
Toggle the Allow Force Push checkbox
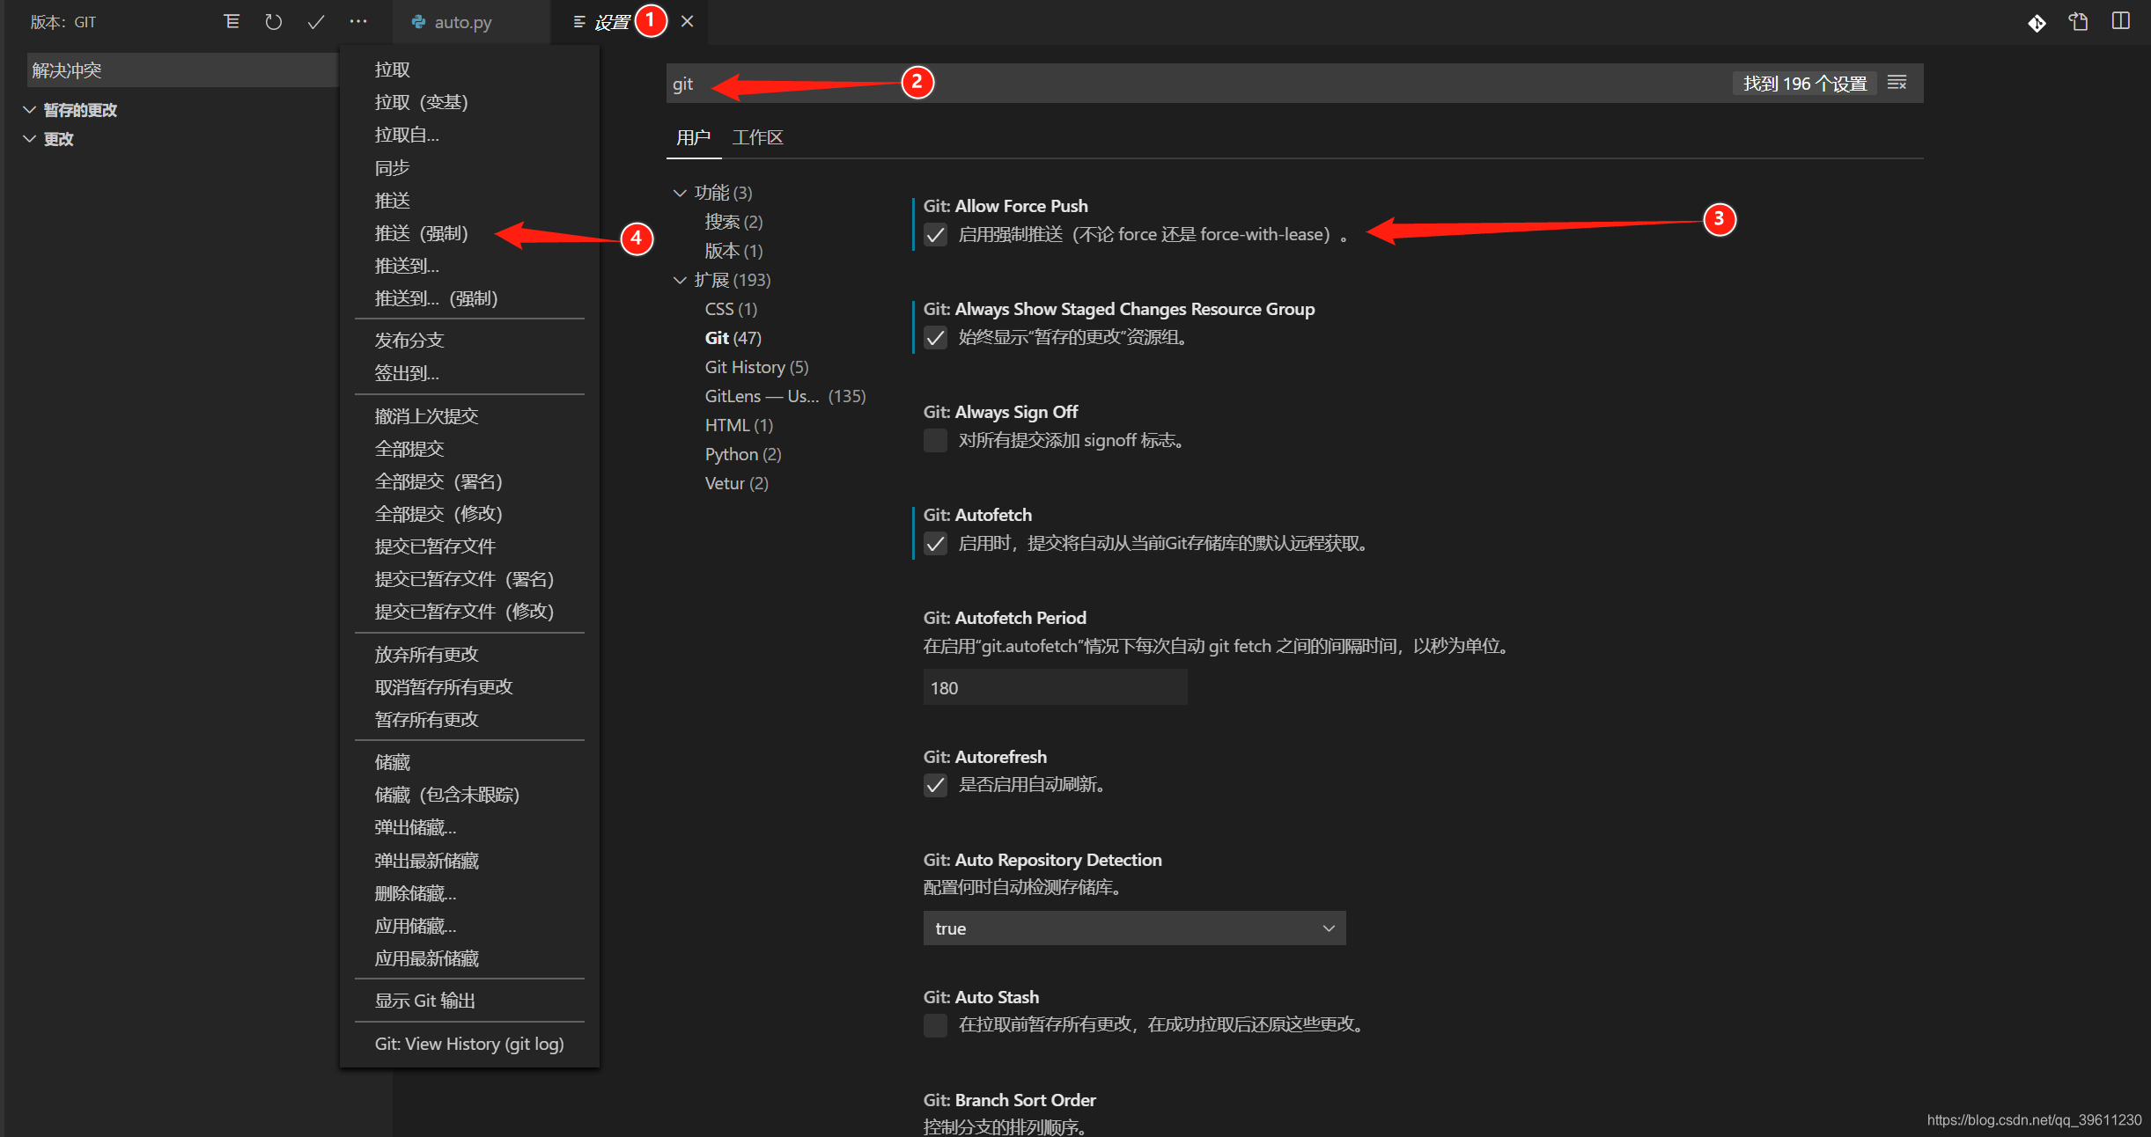(x=935, y=234)
